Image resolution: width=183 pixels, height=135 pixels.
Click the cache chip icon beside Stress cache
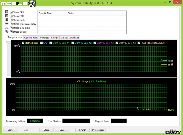[x=7, y=20]
